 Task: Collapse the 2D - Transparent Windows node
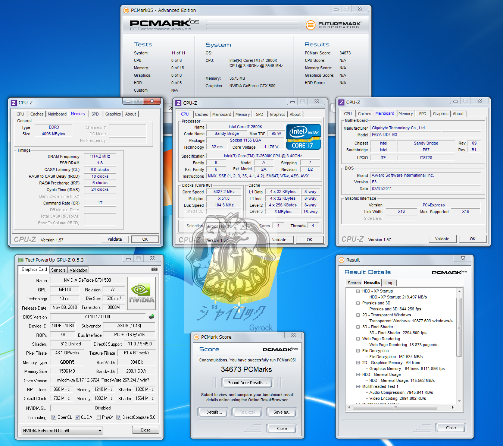pos(358,315)
